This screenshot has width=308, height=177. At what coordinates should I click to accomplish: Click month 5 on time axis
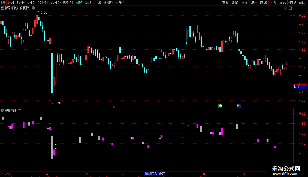pyautogui.click(x=87, y=174)
